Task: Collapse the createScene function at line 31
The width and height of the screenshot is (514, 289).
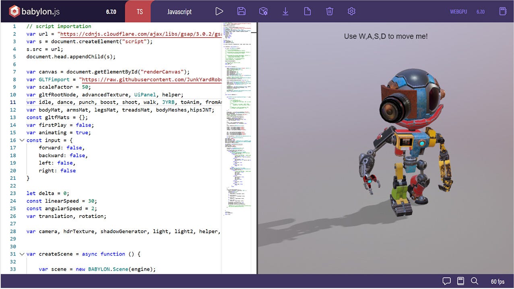Action: point(22,254)
